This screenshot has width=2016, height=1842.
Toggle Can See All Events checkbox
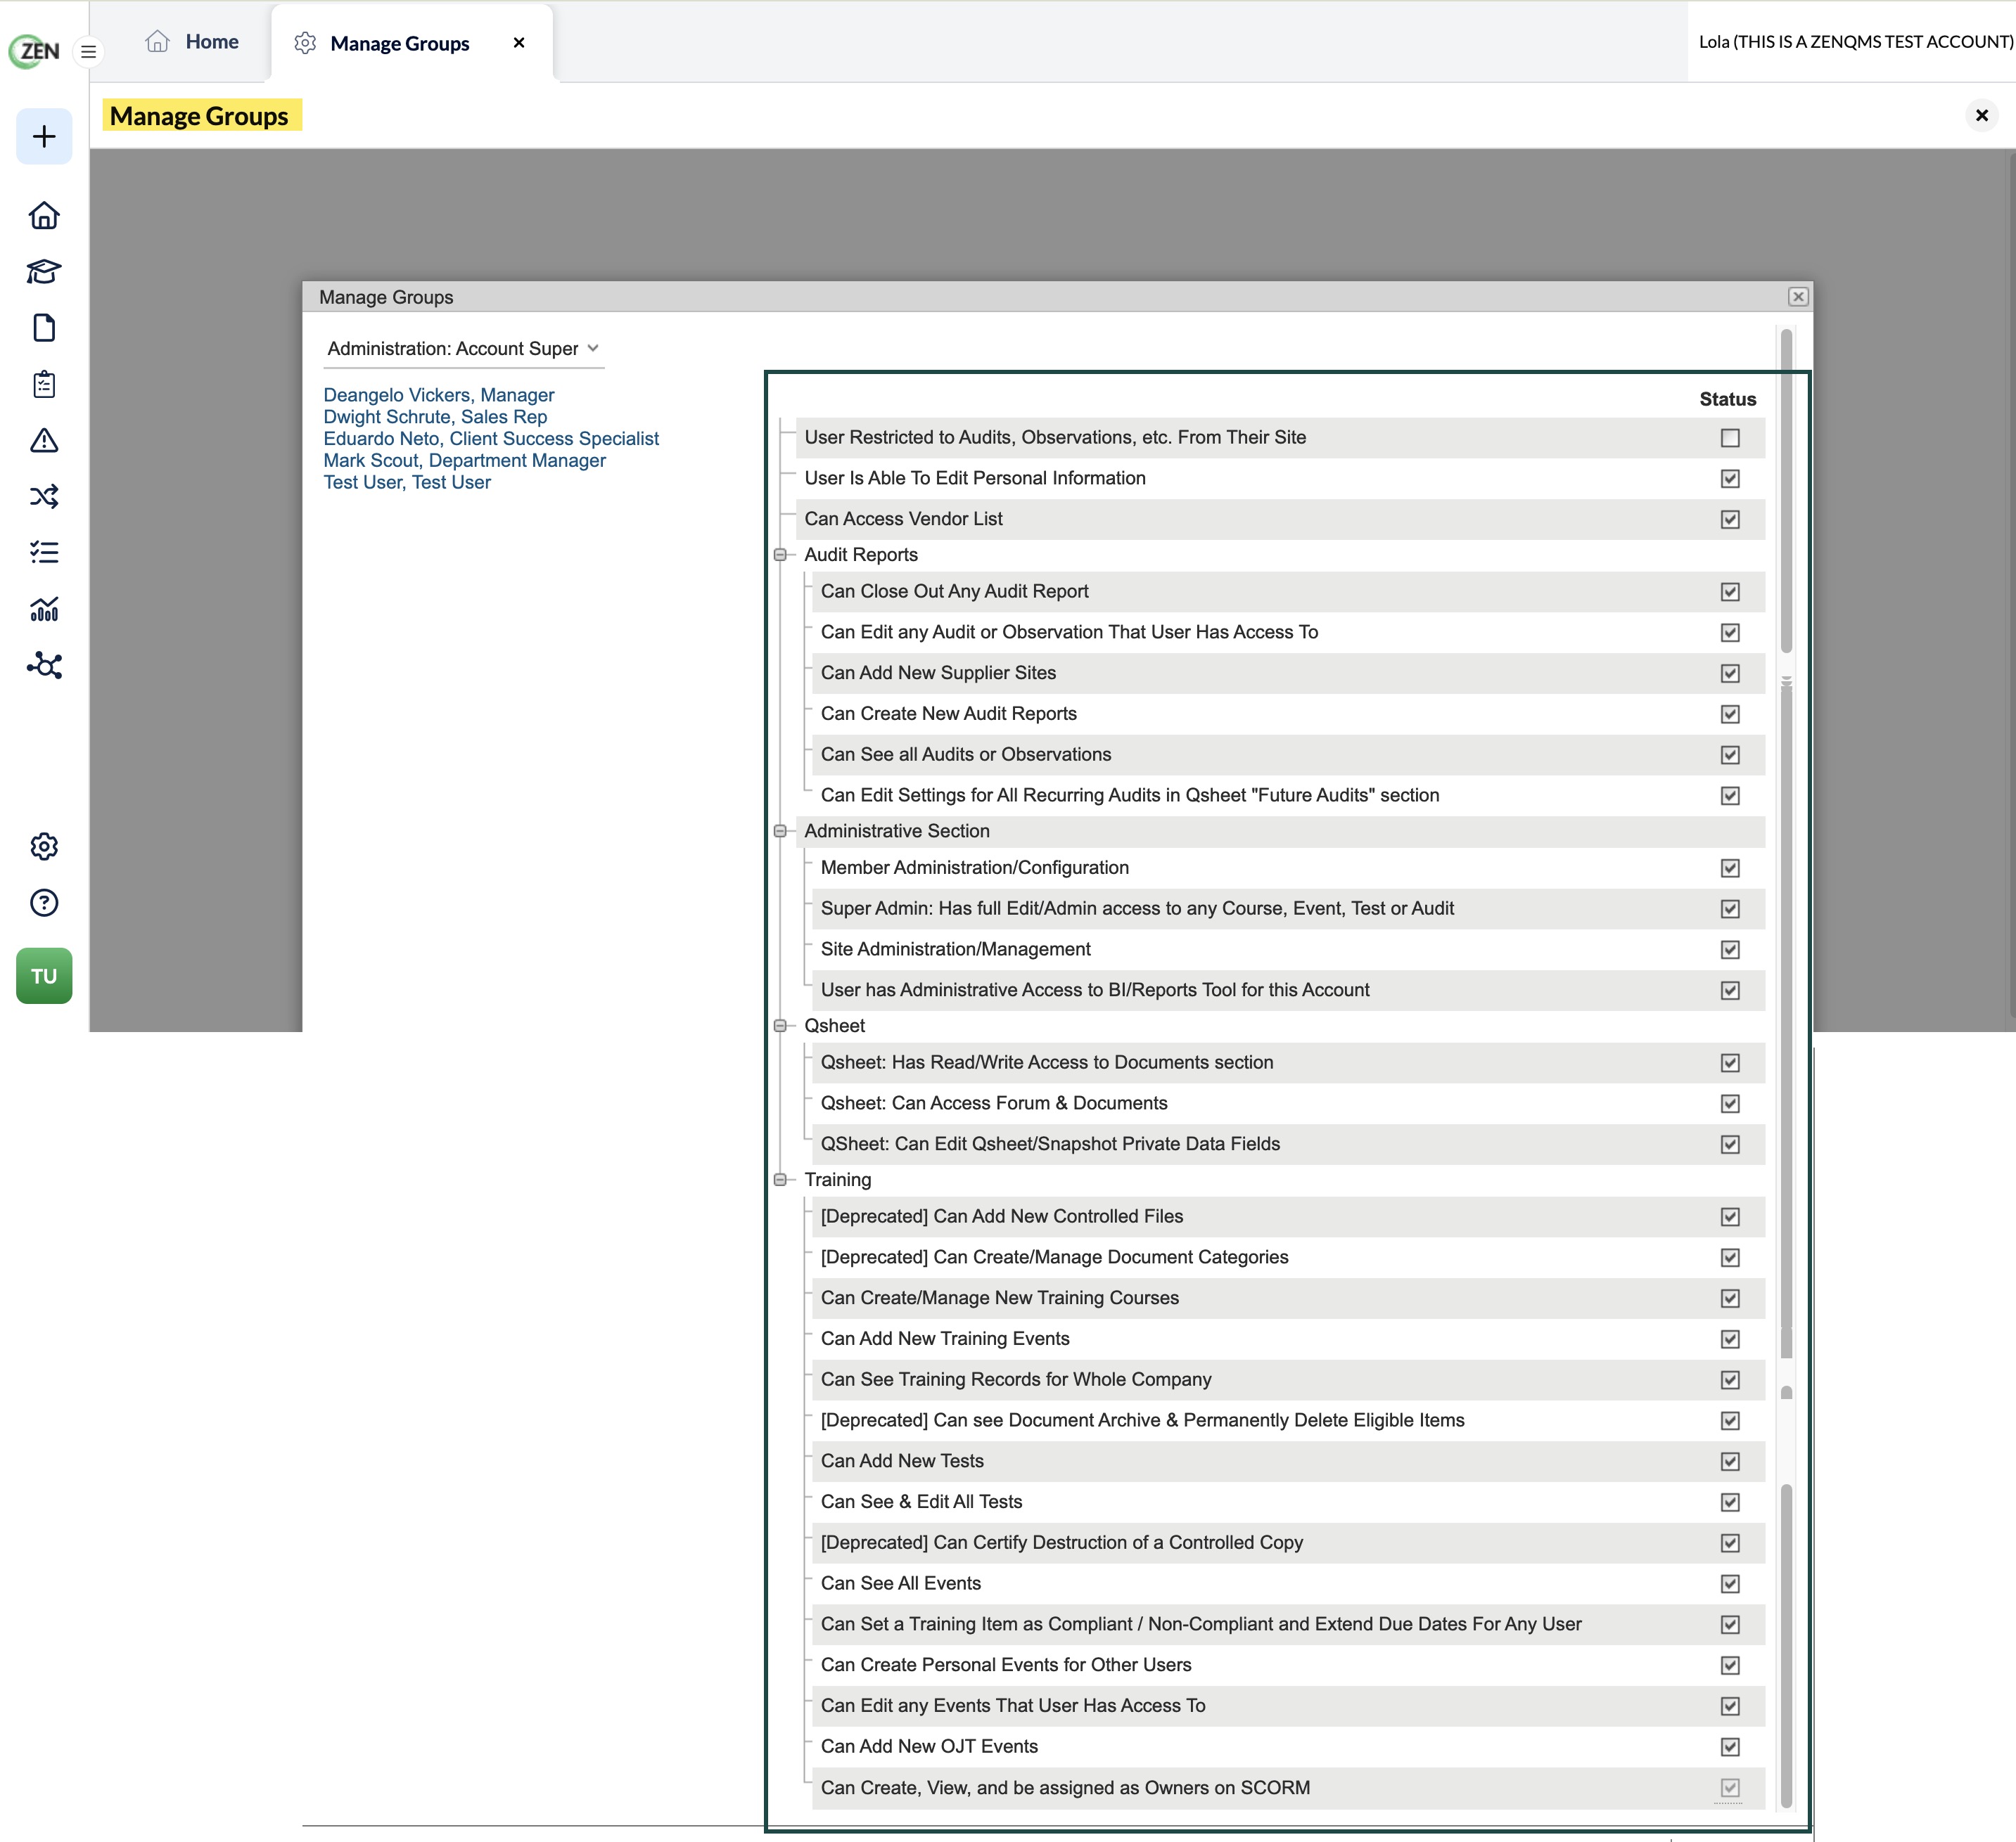(1730, 1584)
